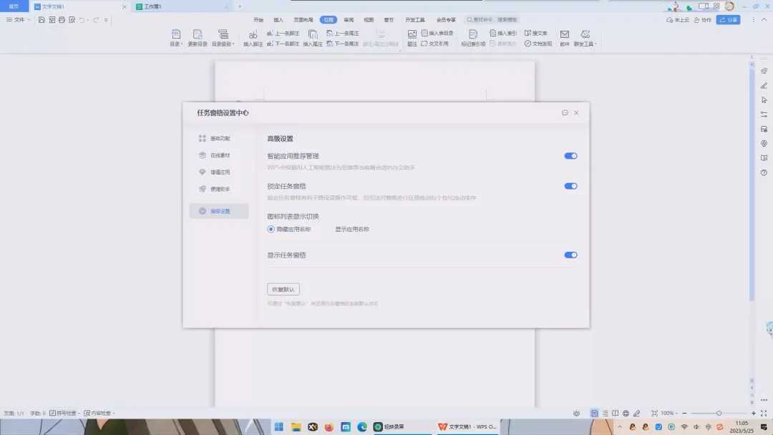773x435 pixels.
Task: Click 交叉引用 button
Action: click(x=434, y=44)
